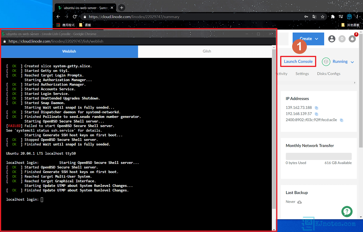Open the Disks/Configs tab
This screenshot has width=363, height=232.
pos(329,74)
